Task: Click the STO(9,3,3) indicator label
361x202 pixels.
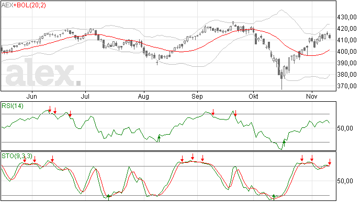Action: click(17, 156)
